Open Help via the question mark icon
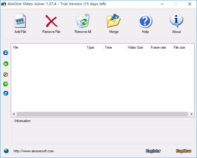 [145, 21]
